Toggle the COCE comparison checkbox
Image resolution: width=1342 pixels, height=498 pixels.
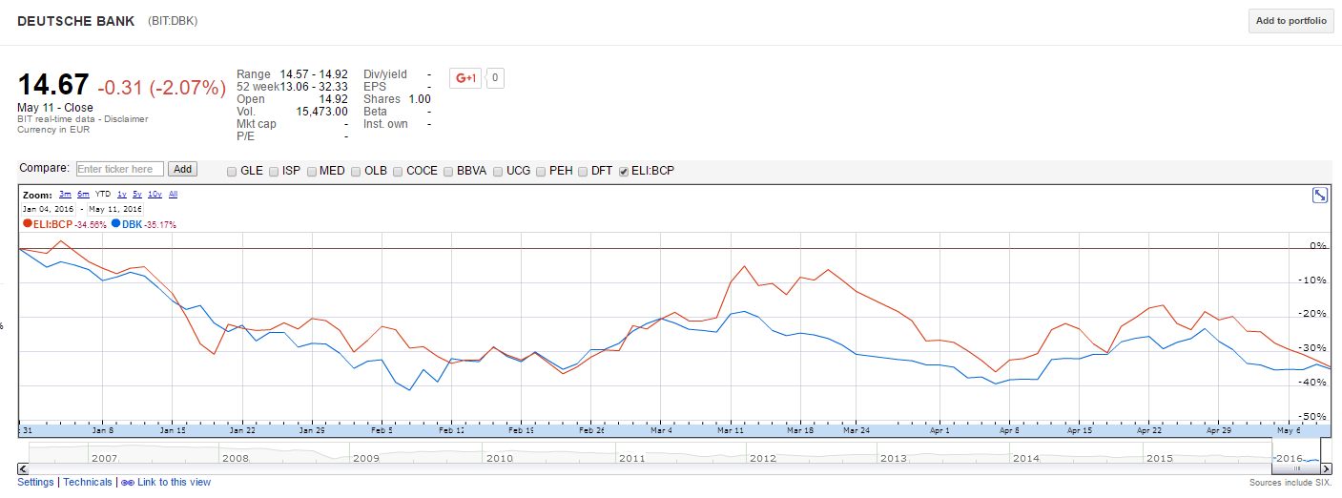(398, 172)
